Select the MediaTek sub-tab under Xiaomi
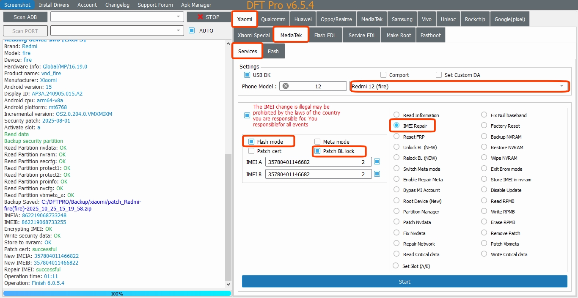Screen dimensions: 578x298 (291, 35)
